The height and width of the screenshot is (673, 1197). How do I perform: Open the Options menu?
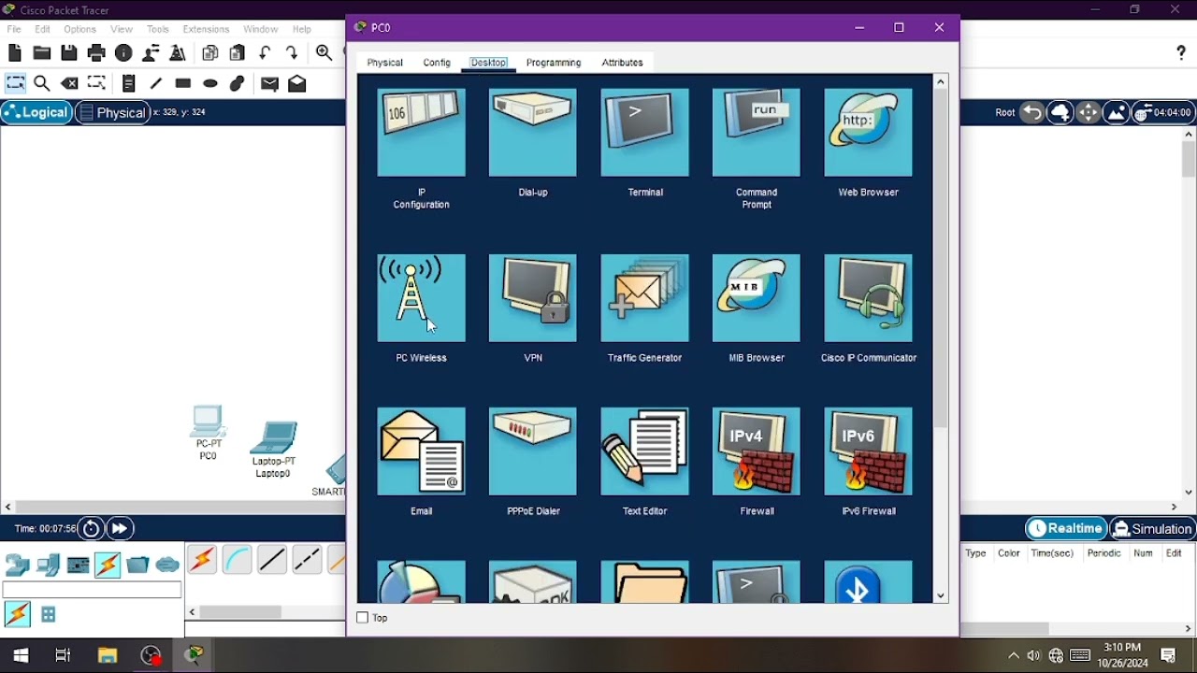click(x=79, y=29)
